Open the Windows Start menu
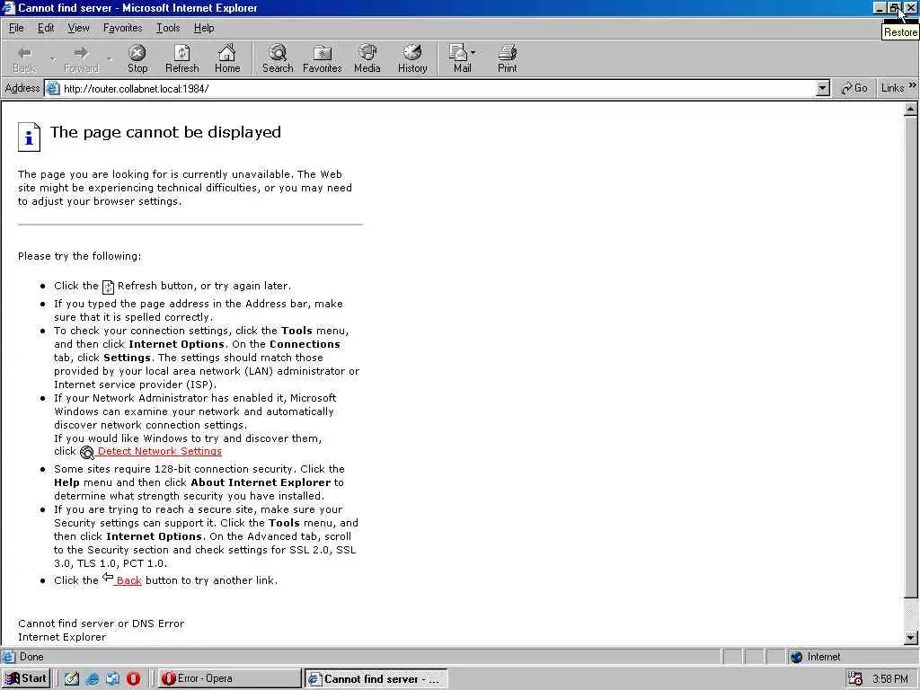This screenshot has height=690, width=920. pyautogui.click(x=26, y=678)
